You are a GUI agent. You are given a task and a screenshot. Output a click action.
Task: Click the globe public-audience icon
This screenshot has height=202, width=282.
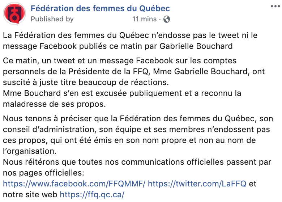point(167,19)
